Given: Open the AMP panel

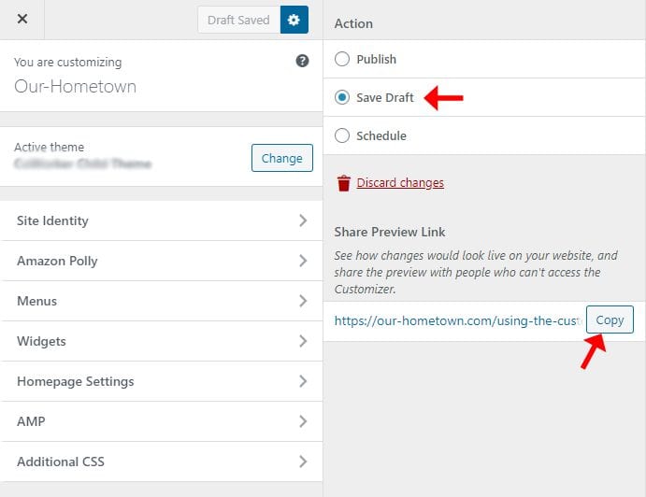Looking at the screenshot, I should tap(161, 421).
